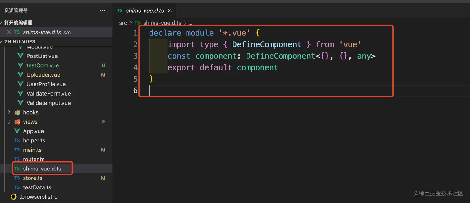Viewport: 470px width, 203px height.
Task: Open helper.ts file
Action: click(34, 140)
